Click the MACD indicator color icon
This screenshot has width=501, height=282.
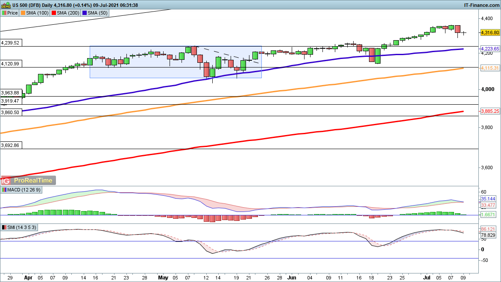4,190
